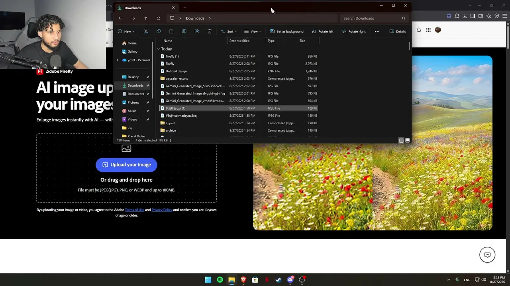This screenshot has height=286, width=510.
Task: Cut the selected file
Action: [146, 31]
